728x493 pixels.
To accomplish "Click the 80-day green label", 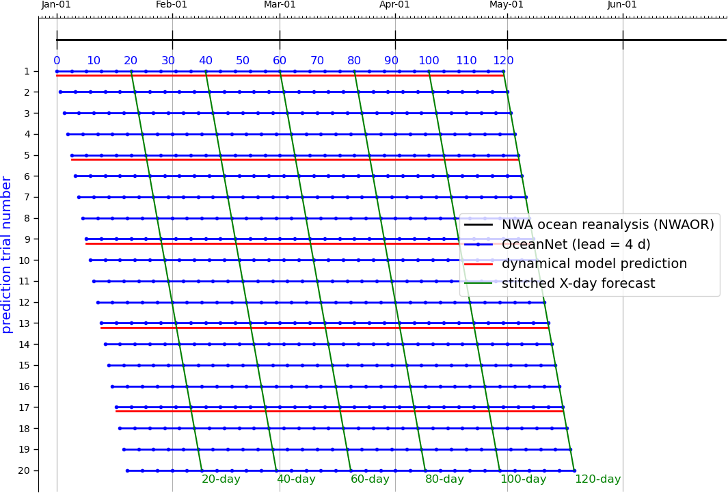I will (444, 479).
